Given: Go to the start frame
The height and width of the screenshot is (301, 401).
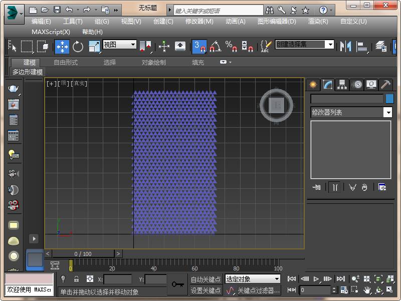Looking at the screenshot, I should tap(292, 279).
